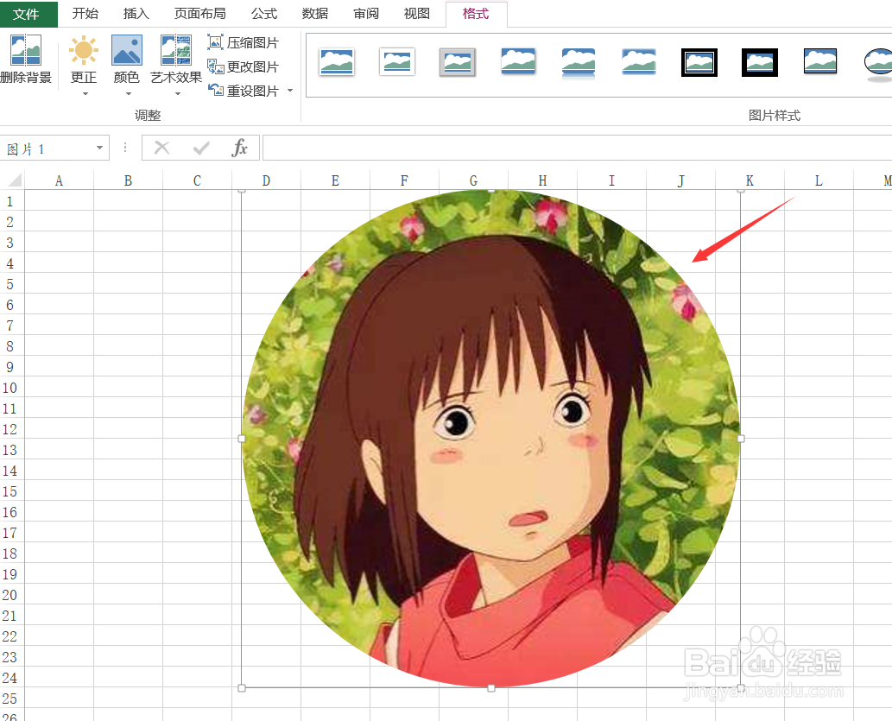Switch to the Formulas (公式) tab
This screenshot has height=721, width=892.
point(264,14)
